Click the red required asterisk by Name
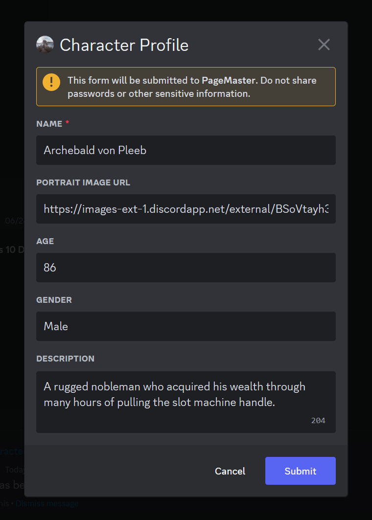Screen dimensions: 372x520 tap(67, 123)
